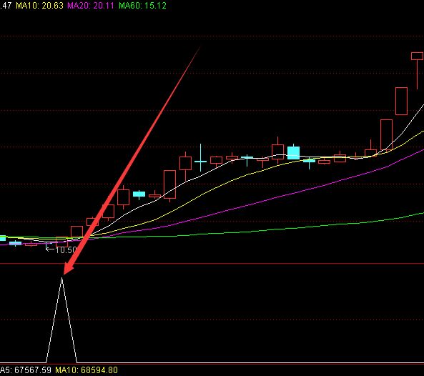The image size is (424, 376).
Task: Click the cyan candle at far left edge
Action: (3, 238)
